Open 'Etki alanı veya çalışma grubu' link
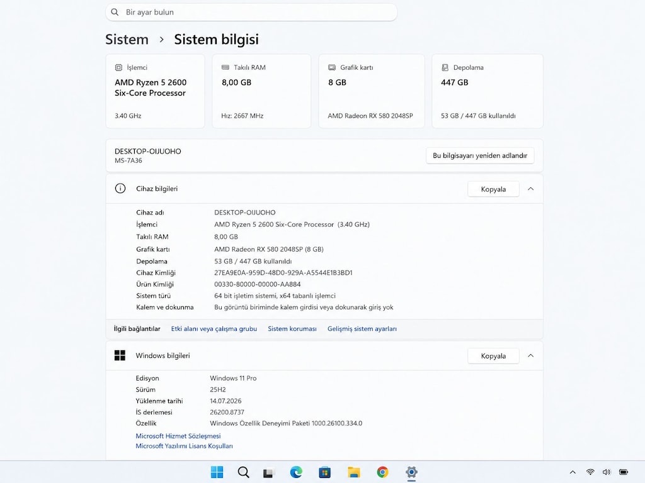This screenshot has width=645, height=483. (x=214, y=328)
